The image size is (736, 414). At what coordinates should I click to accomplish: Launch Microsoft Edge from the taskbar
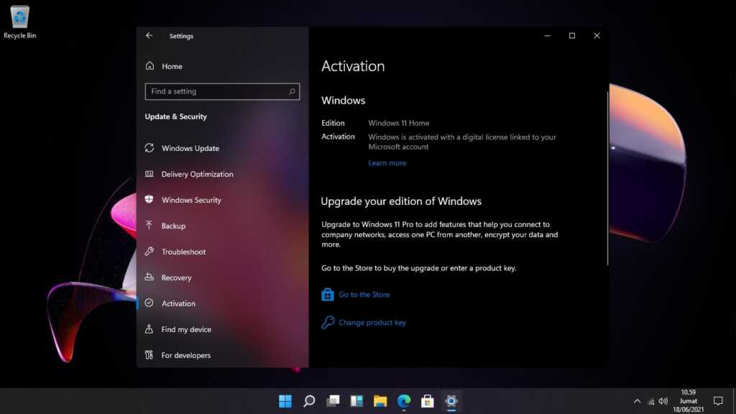404,401
